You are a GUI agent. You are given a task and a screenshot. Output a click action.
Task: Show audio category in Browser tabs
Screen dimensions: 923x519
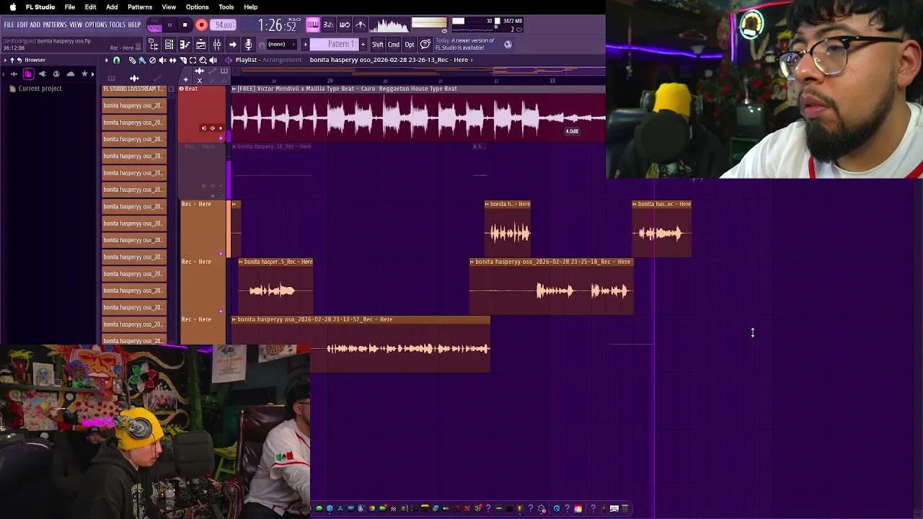pos(14,74)
